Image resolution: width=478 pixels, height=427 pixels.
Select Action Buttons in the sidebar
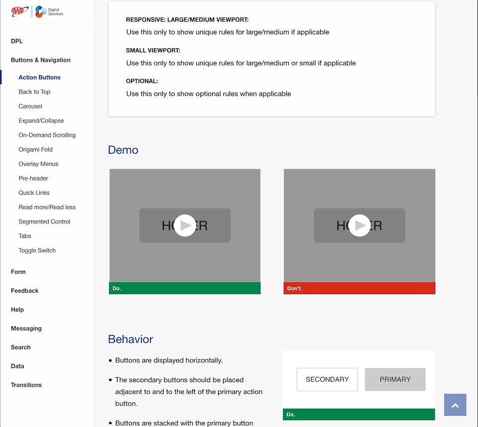coord(40,77)
